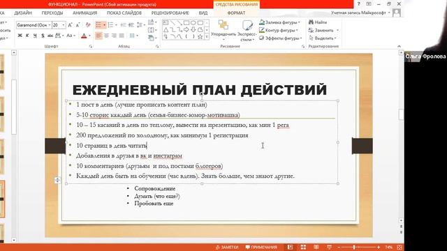Select the star shape in the gallery
This screenshot has height=251, width=447.
coord(200,36)
